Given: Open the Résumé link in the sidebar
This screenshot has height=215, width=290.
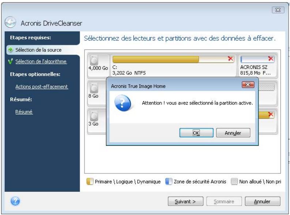Looking at the screenshot, I should [x=24, y=112].
